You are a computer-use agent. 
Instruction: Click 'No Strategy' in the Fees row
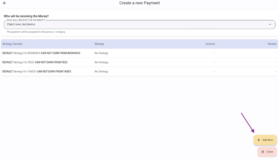101,62
